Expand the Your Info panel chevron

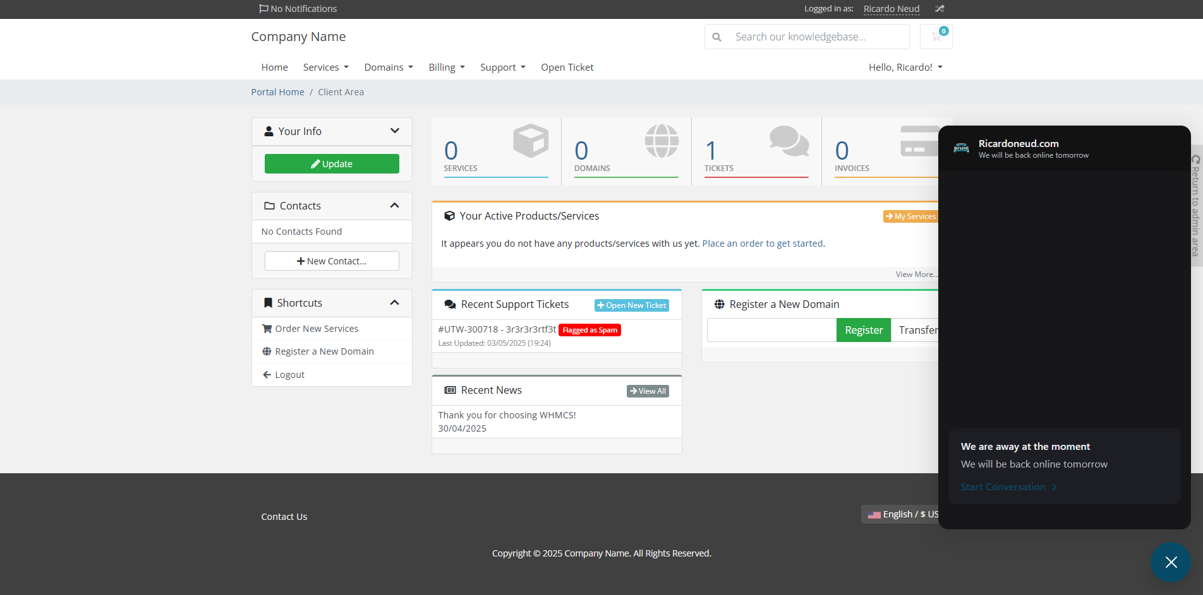coord(395,131)
